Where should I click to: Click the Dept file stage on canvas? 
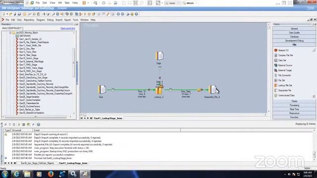[159, 56]
